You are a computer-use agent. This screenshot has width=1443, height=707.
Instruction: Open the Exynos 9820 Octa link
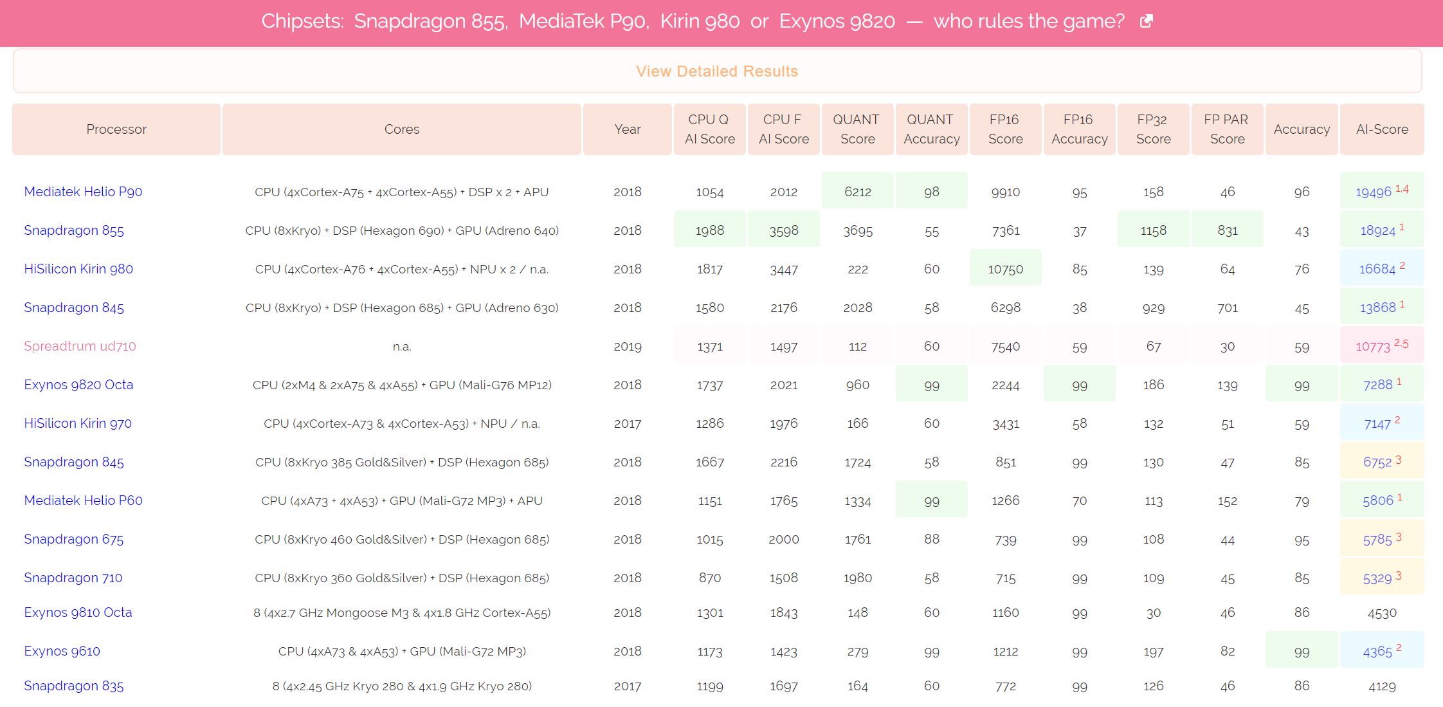point(78,385)
